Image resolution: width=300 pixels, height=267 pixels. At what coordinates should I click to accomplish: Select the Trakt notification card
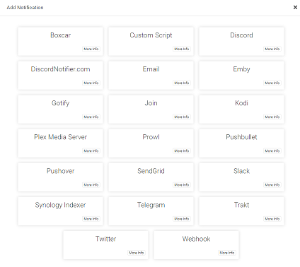pyautogui.click(x=241, y=211)
